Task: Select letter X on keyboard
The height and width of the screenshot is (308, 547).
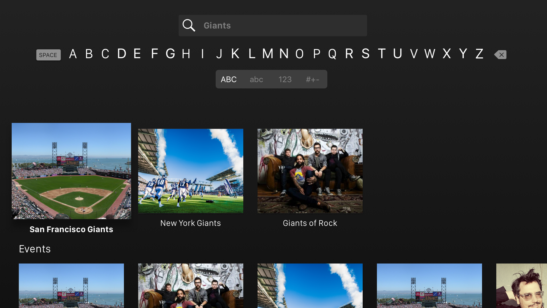Action: click(447, 54)
